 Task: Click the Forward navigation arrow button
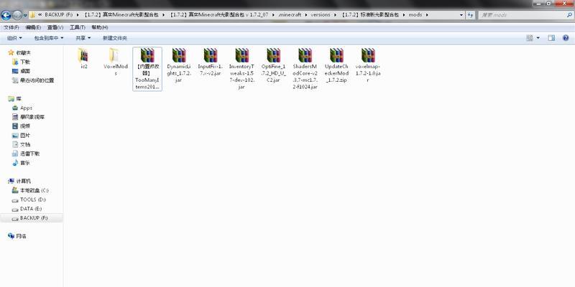pos(17,15)
